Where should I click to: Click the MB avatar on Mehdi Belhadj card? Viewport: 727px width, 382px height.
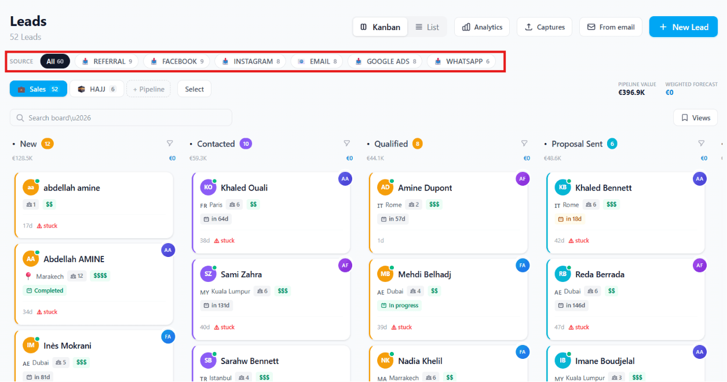coord(385,274)
